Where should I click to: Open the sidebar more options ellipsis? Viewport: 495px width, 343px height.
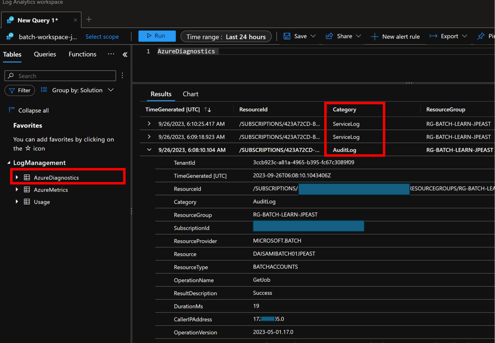111,54
